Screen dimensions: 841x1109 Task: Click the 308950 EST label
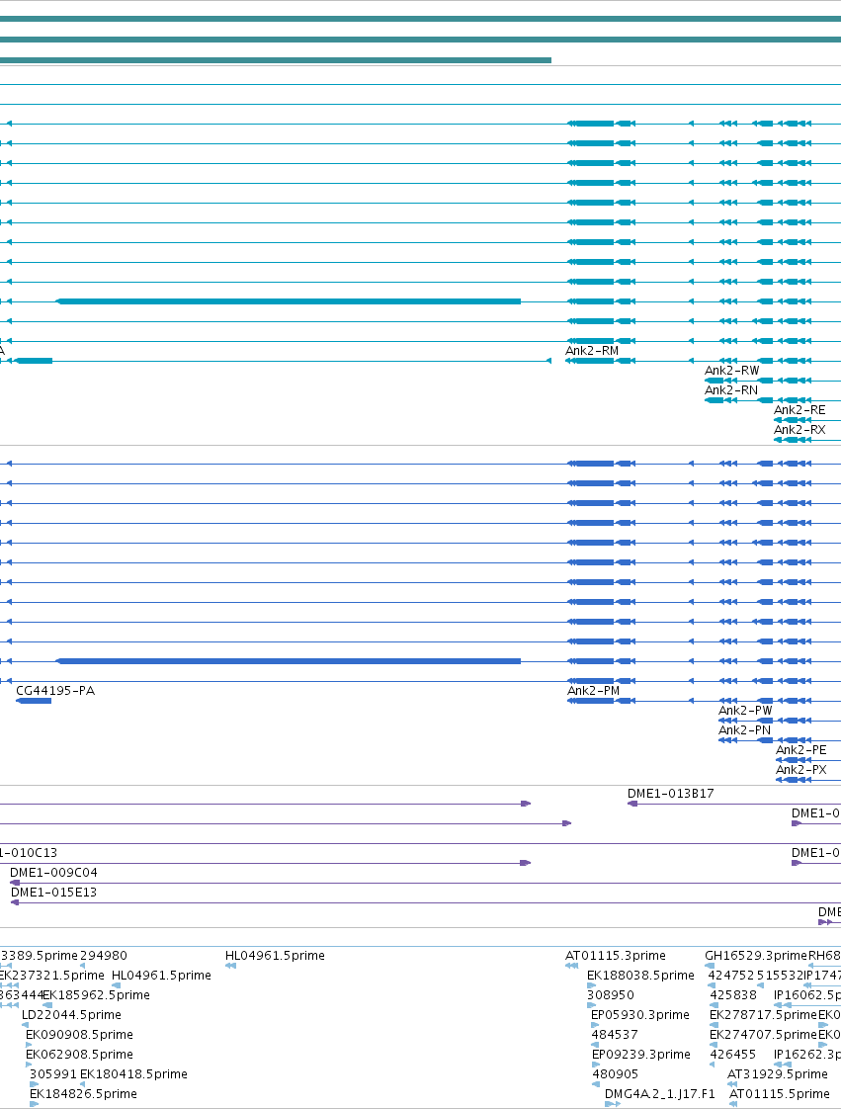pyautogui.click(x=611, y=995)
